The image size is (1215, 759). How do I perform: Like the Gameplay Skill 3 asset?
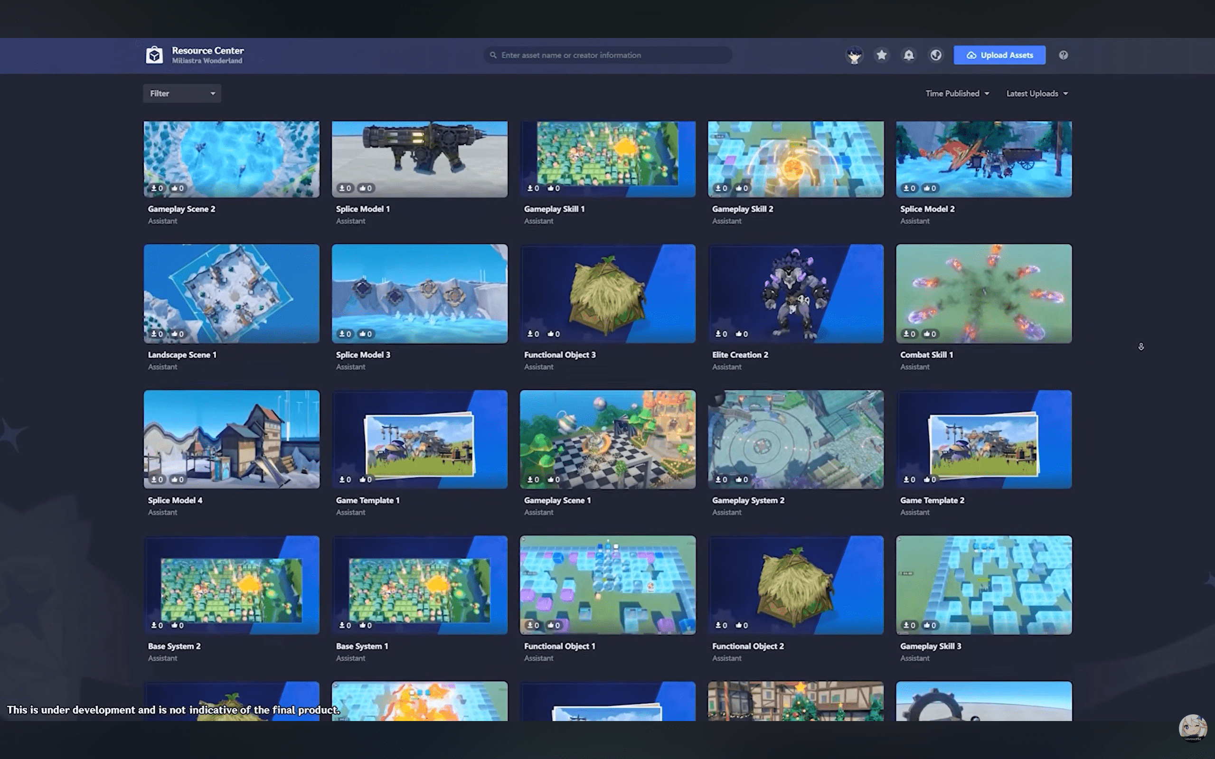926,626
